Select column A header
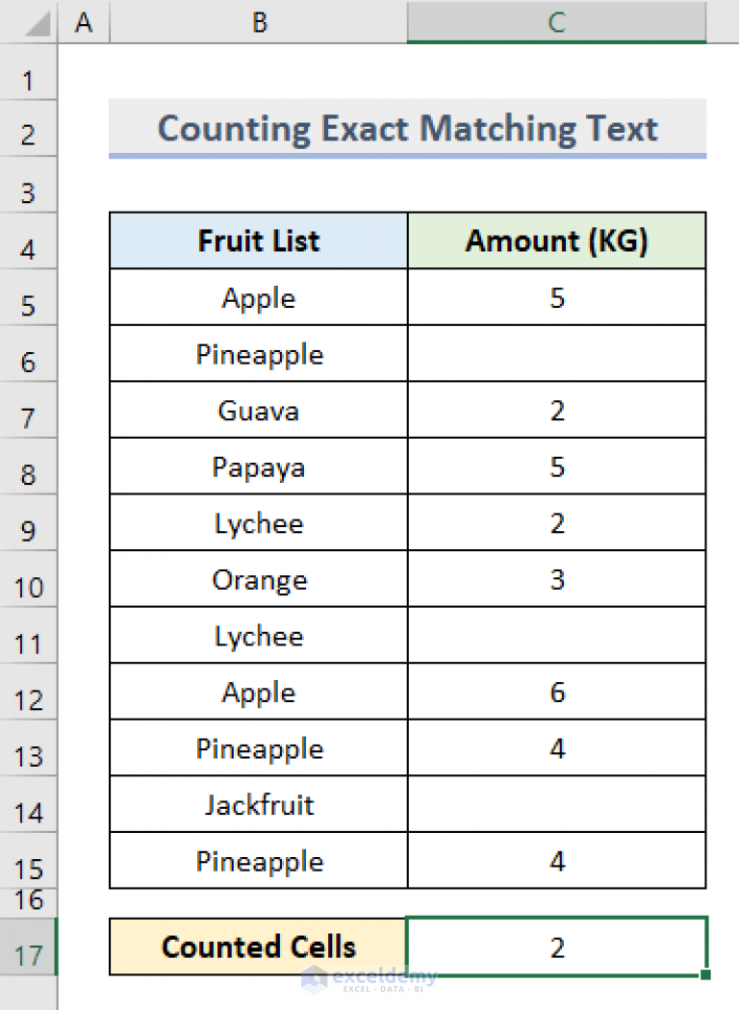 coord(84,22)
